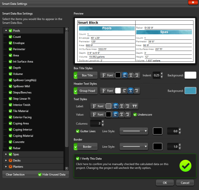Left-align the Label text style

pos(115,106)
